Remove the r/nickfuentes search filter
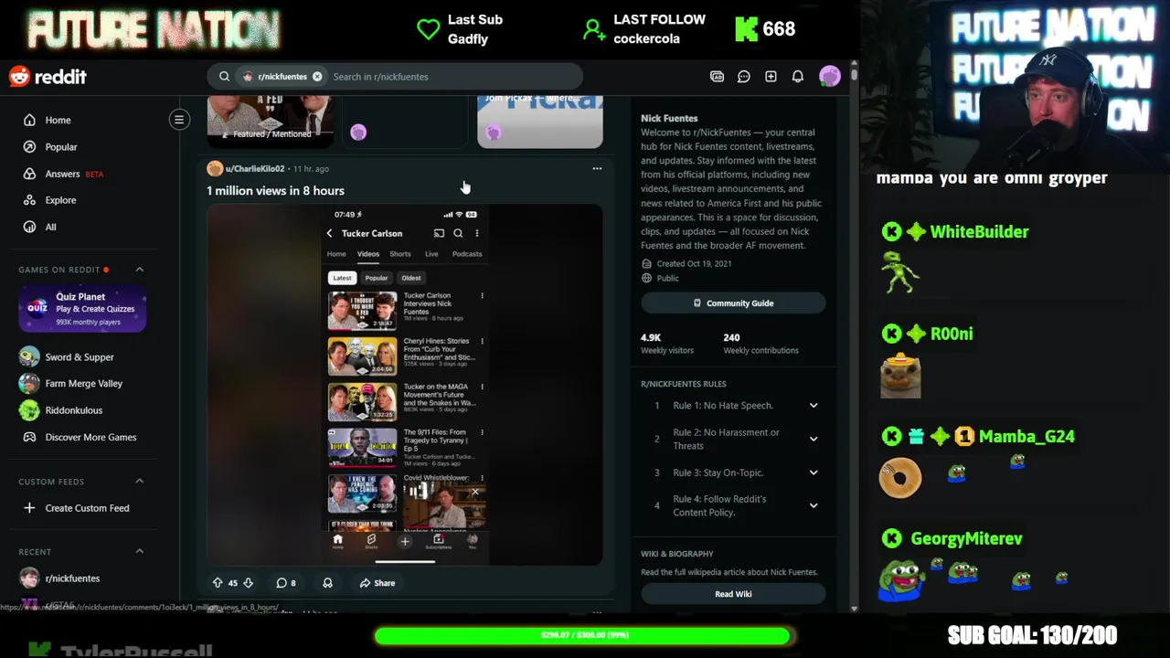The width and height of the screenshot is (1170, 658). coord(317,77)
